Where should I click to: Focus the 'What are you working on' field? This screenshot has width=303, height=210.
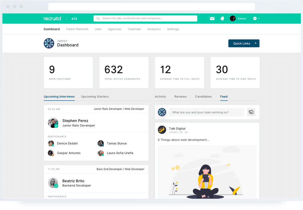click(206, 112)
